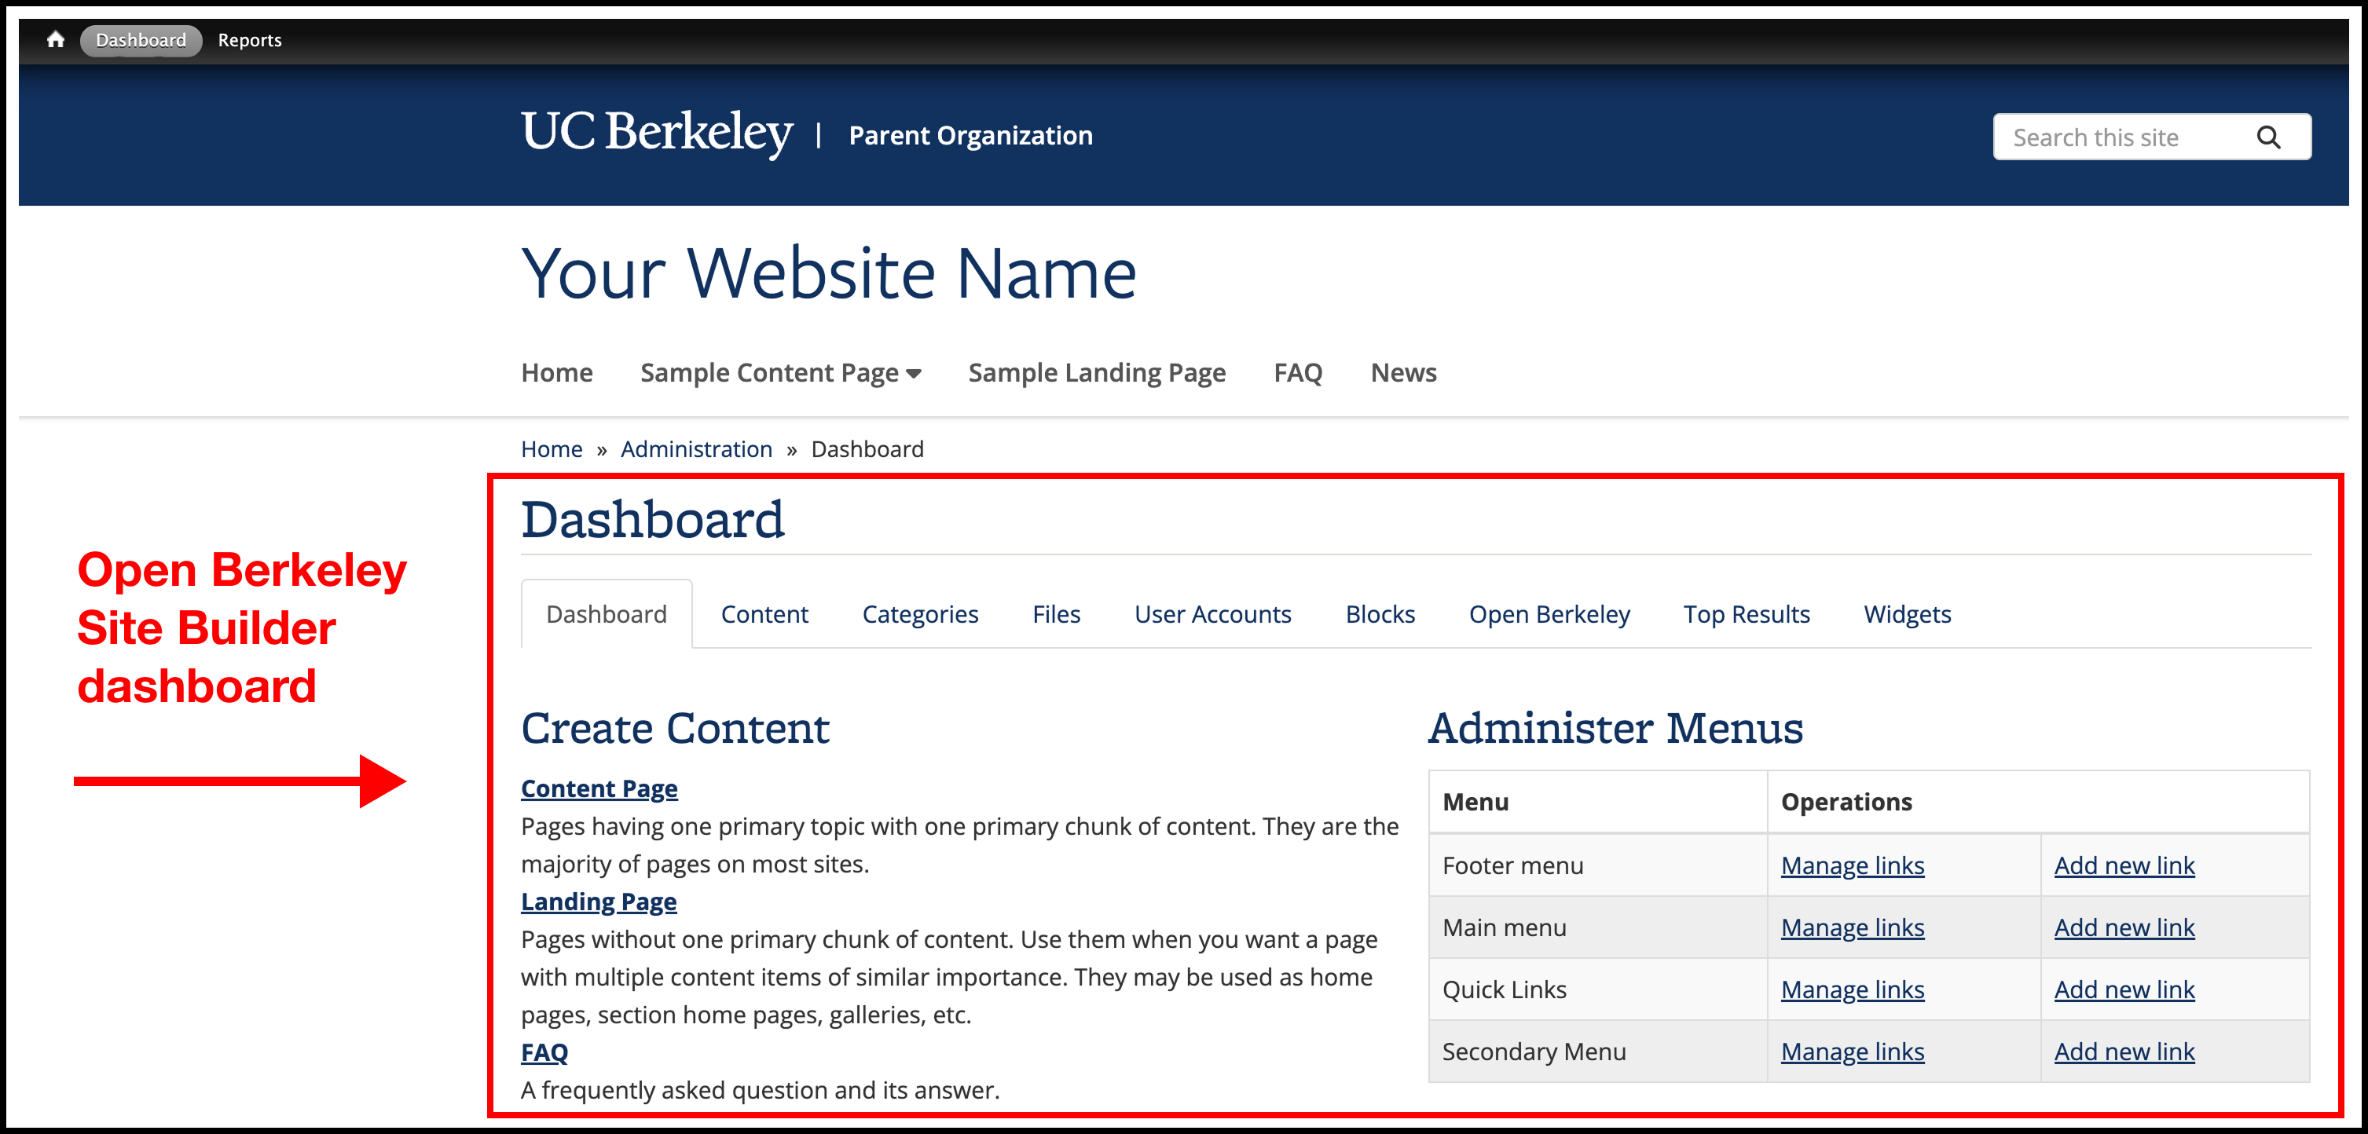The width and height of the screenshot is (2368, 1134).
Task: Create a new Landing Page
Action: tap(599, 902)
